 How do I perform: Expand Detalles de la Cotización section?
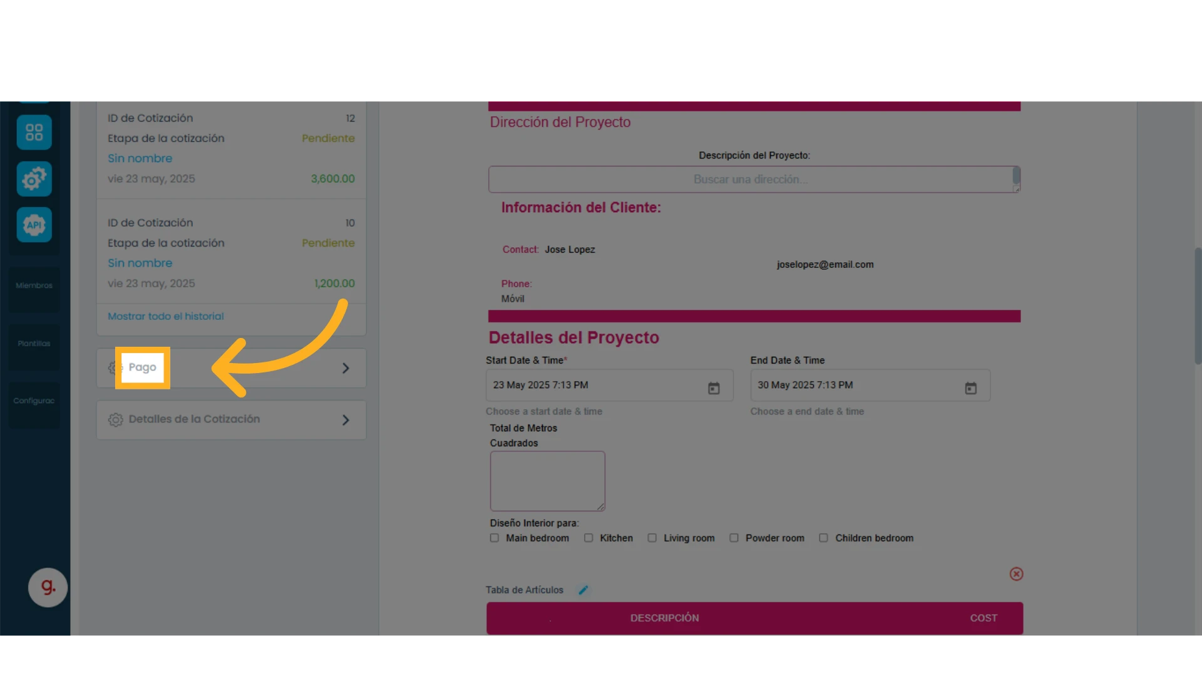(x=231, y=420)
